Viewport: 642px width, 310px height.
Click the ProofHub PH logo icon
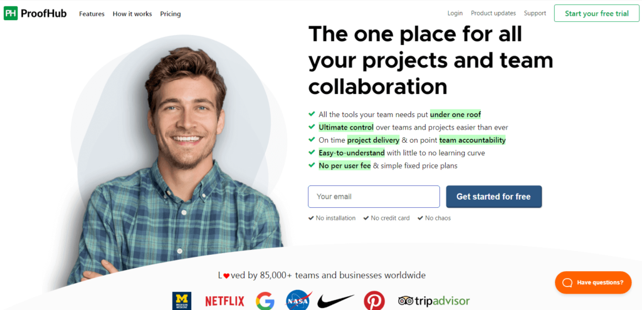point(11,14)
